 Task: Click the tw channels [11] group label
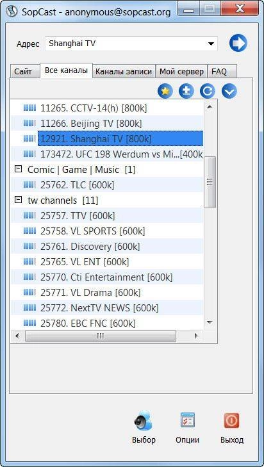63,200
